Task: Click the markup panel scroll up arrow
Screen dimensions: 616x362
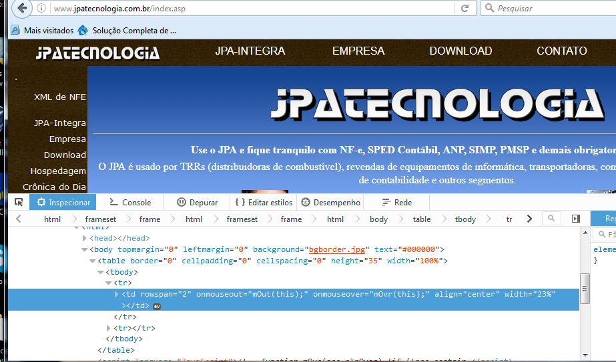Action: [585, 233]
